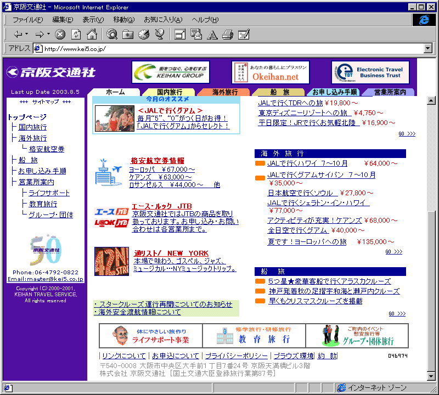Screen dimensions: 439x395
Task: Switch to the 営業所案内 tab
Action: pos(390,92)
